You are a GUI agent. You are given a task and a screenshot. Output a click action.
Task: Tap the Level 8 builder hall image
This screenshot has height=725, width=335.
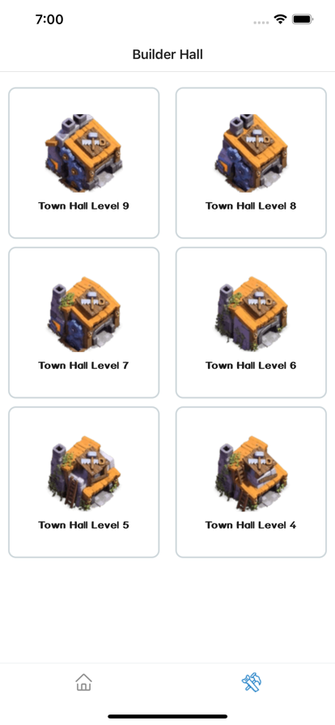coord(251,153)
